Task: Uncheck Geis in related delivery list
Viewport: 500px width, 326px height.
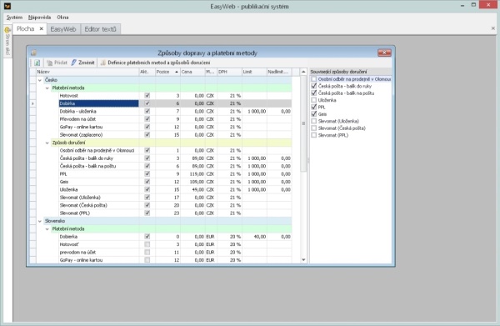Action: click(314, 114)
